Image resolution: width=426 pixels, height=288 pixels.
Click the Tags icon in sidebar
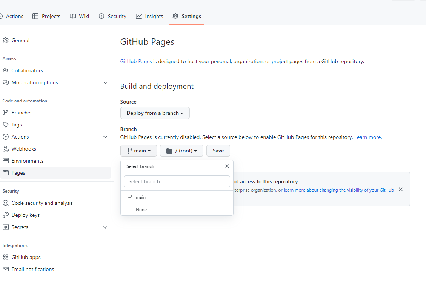pyautogui.click(x=6, y=125)
